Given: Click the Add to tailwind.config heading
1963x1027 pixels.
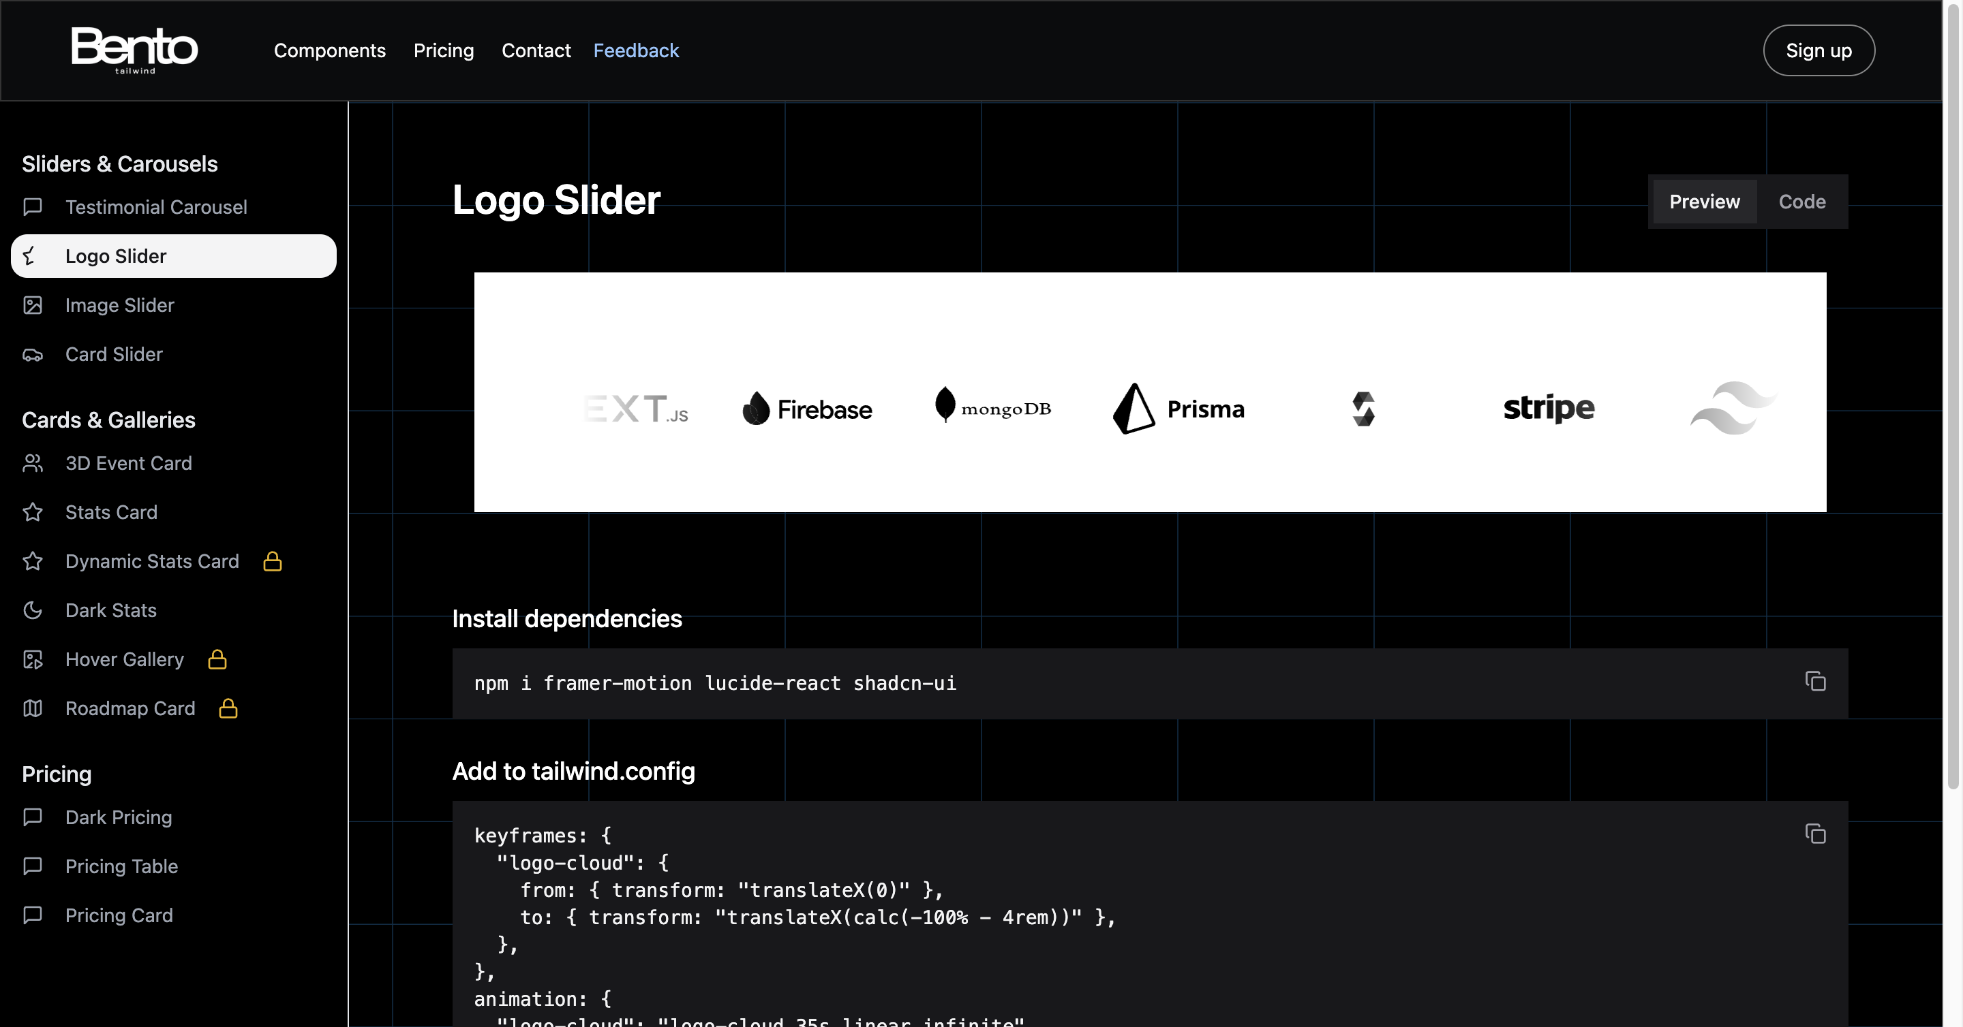Looking at the screenshot, I should point(573,771).
